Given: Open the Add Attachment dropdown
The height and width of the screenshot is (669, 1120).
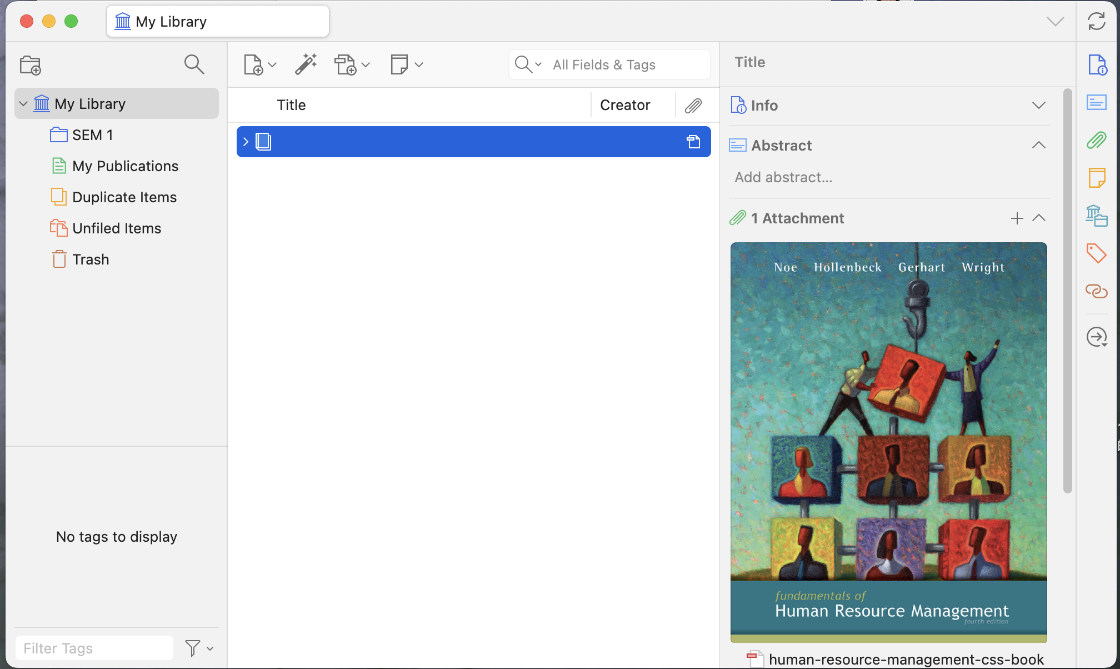Looking at the screenshot, I should point(352,64).
